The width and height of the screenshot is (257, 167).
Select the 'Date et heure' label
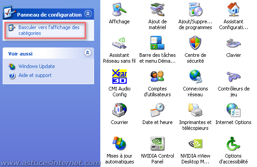[157, 122]
